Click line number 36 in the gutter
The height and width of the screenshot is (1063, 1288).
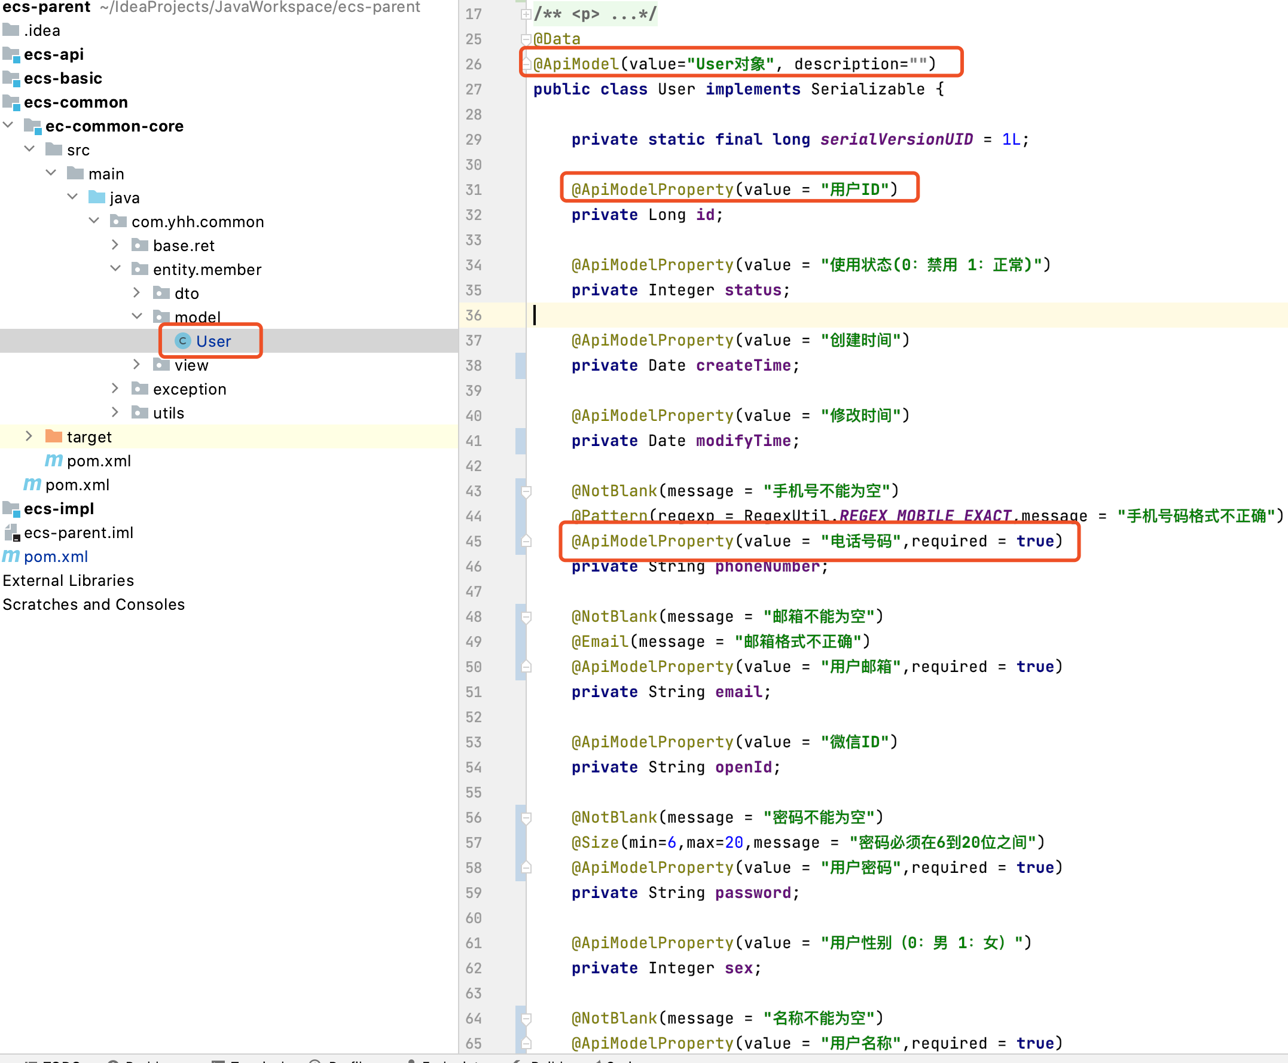click(x=474, y=315)
